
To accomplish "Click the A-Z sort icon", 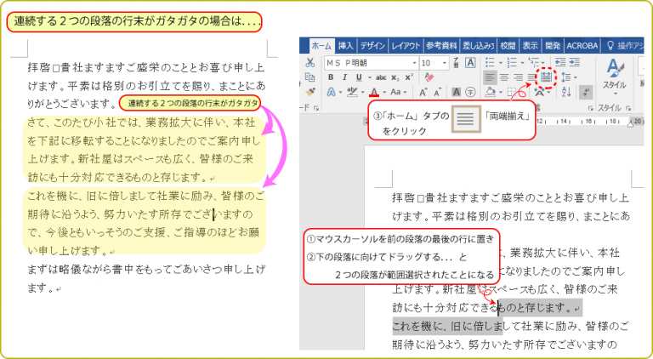I will [566, 92].
